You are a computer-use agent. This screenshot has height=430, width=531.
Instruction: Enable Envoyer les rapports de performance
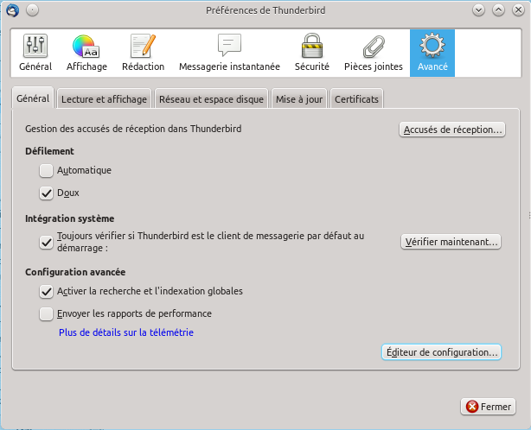click(x=46, y=314)
